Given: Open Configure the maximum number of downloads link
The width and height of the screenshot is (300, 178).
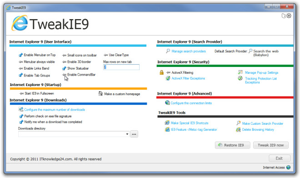Looking at the screenshot, I should coord(55,110).
